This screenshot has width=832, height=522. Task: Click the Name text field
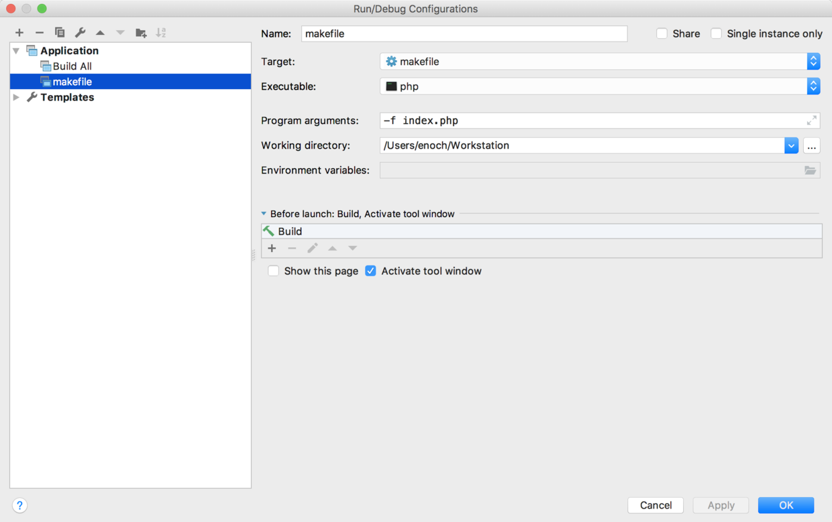coord(464,34)
